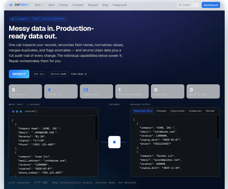Image resolution: width=228 pixels, height=189 pixels.
Task: Expand the APIs dropdown menu
Action: (39, 5)
